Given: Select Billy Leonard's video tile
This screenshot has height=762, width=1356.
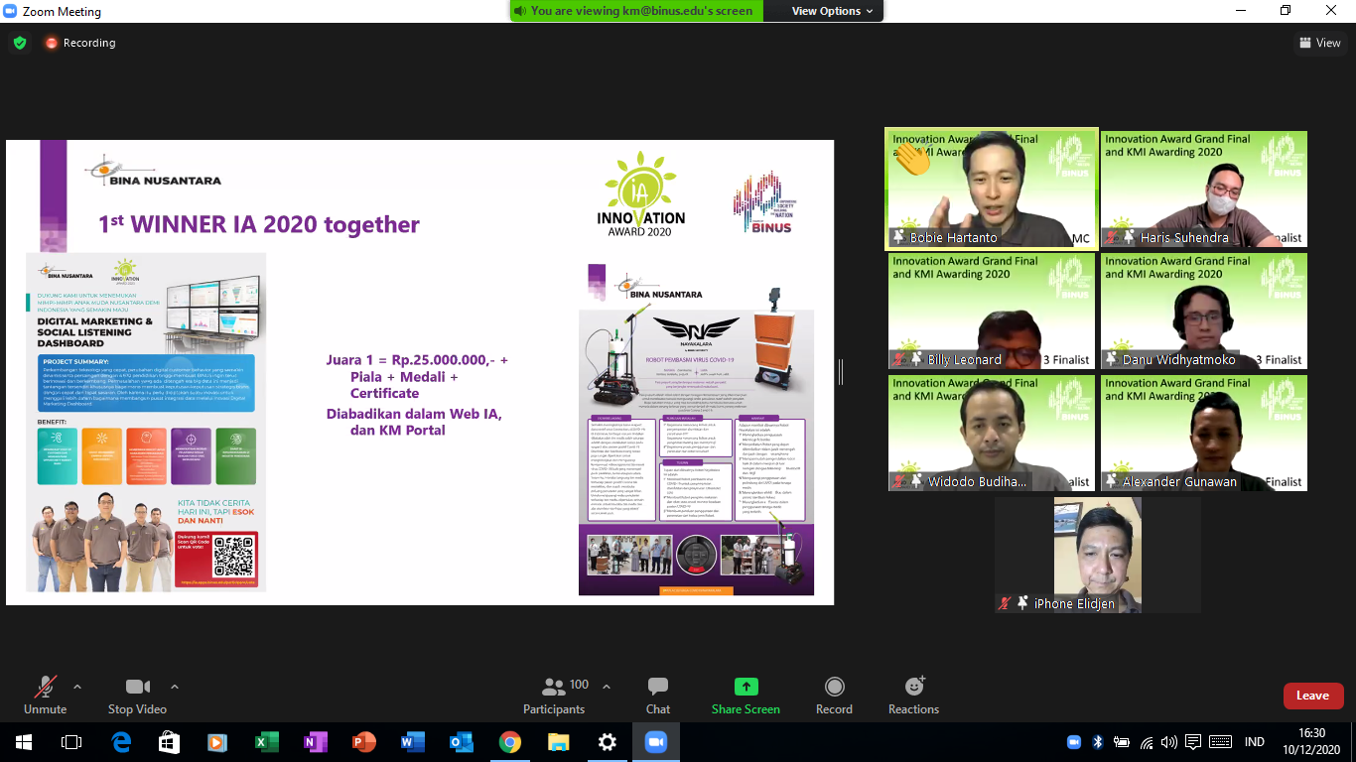Looking at the screenshot, I should pyautogui.click(x=991, y=311).
